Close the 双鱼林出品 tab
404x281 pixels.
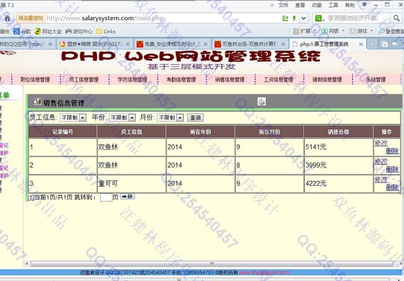point(283,44)
